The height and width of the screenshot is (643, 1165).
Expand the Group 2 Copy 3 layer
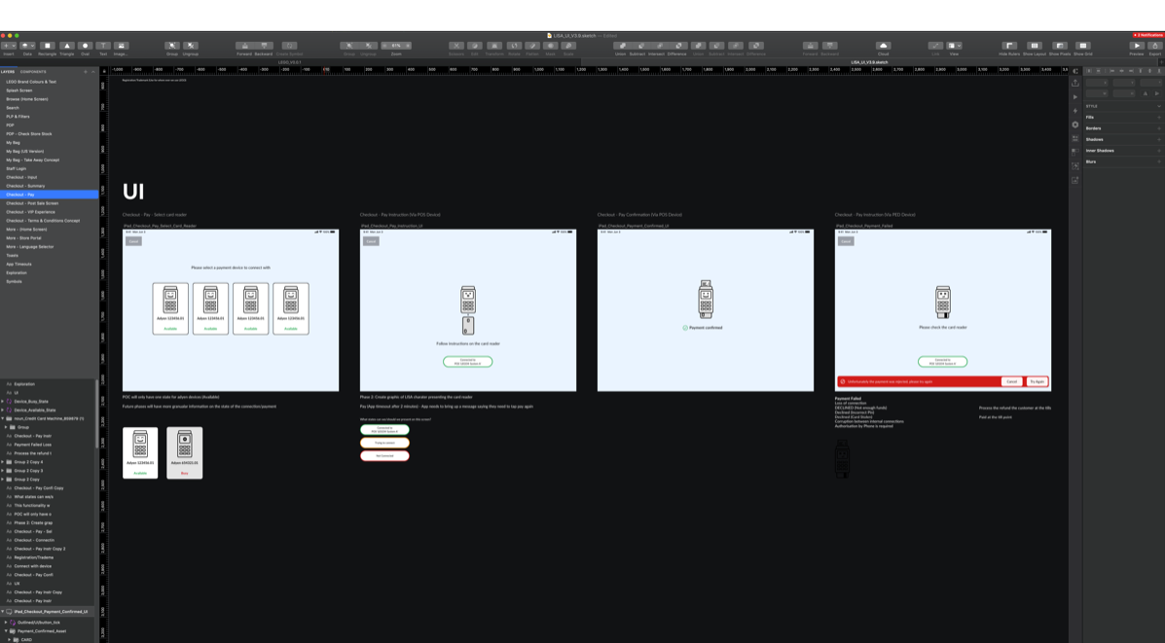pos(3,471)
